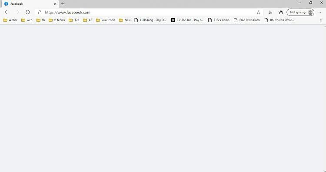Open the web bookmarks folder
The height and width of the screenshot is (172, 326).
(x=27, y=20)
